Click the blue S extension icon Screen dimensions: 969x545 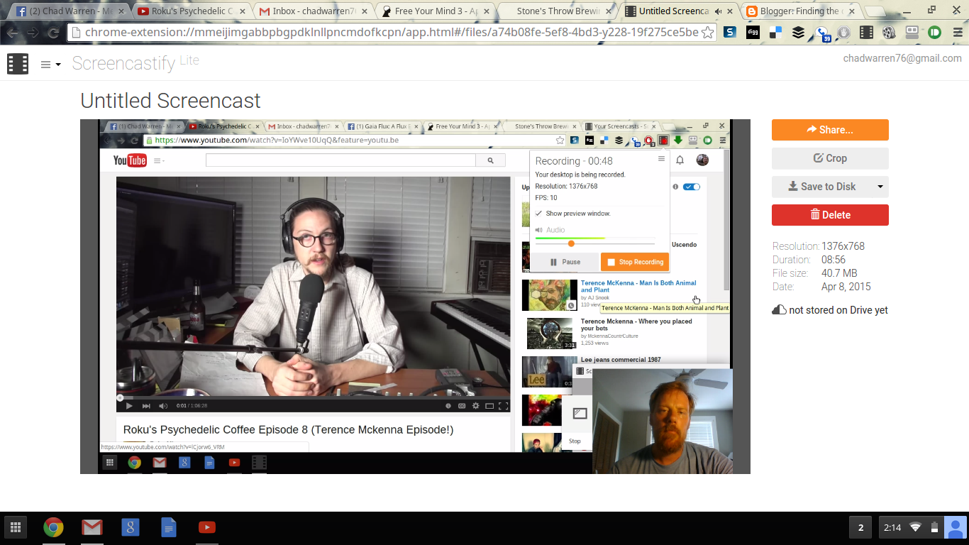(729, 33)
